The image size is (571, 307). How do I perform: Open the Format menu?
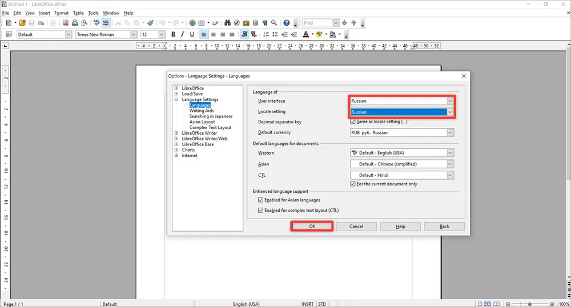point(62,13)
